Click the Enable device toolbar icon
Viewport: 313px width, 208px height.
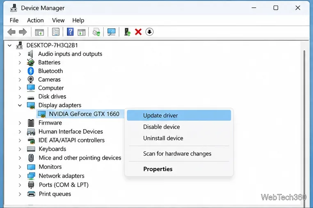tap(127, 32)
